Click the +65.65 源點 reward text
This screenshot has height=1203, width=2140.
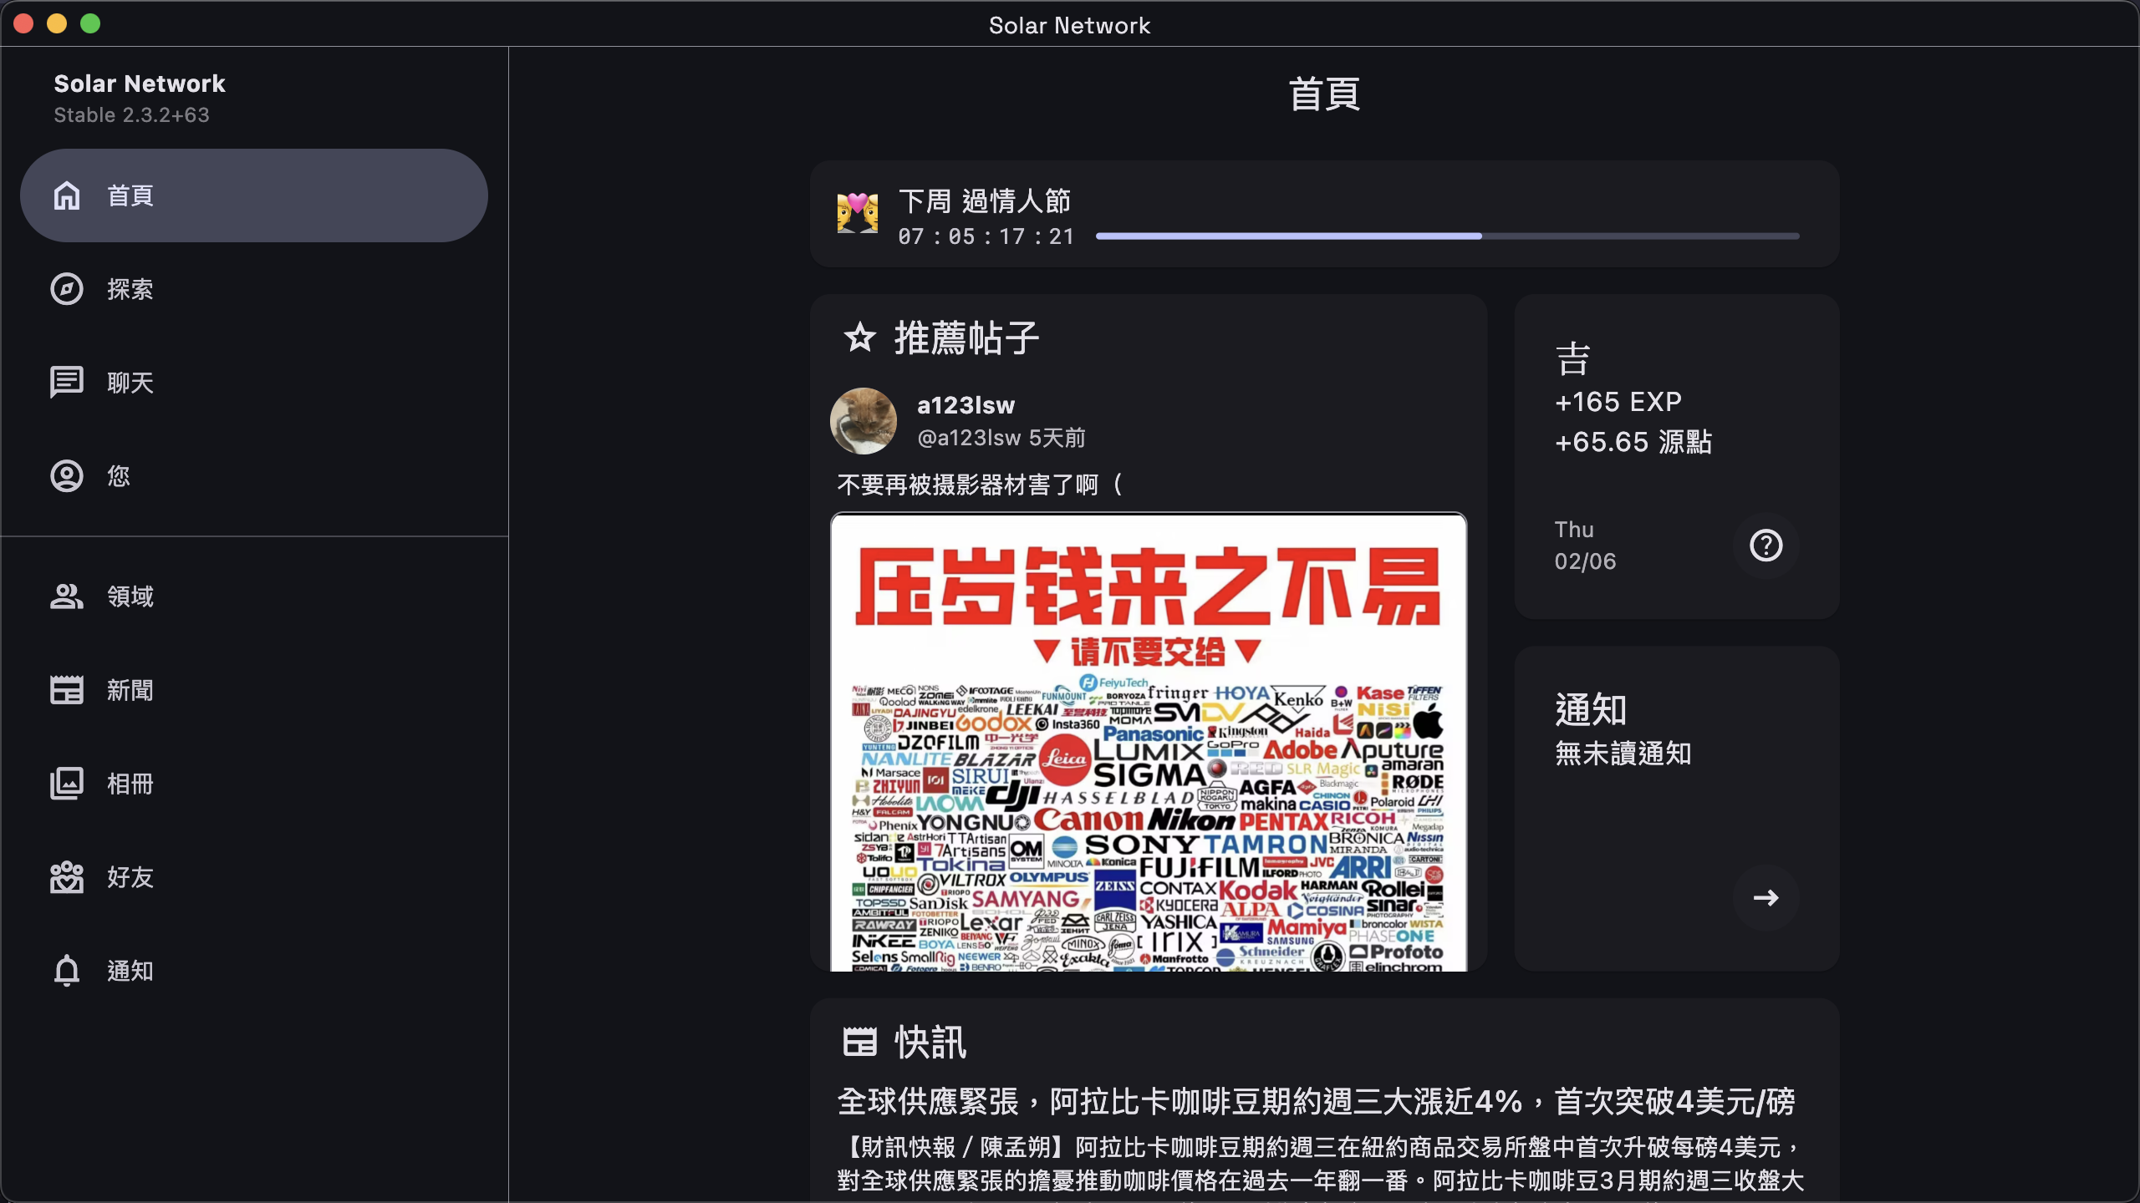coord(1633,442)
